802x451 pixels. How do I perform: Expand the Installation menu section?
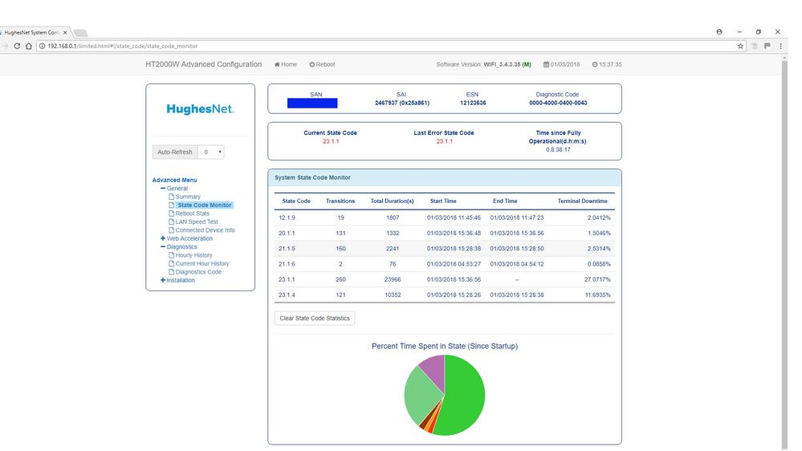(163, 280)
